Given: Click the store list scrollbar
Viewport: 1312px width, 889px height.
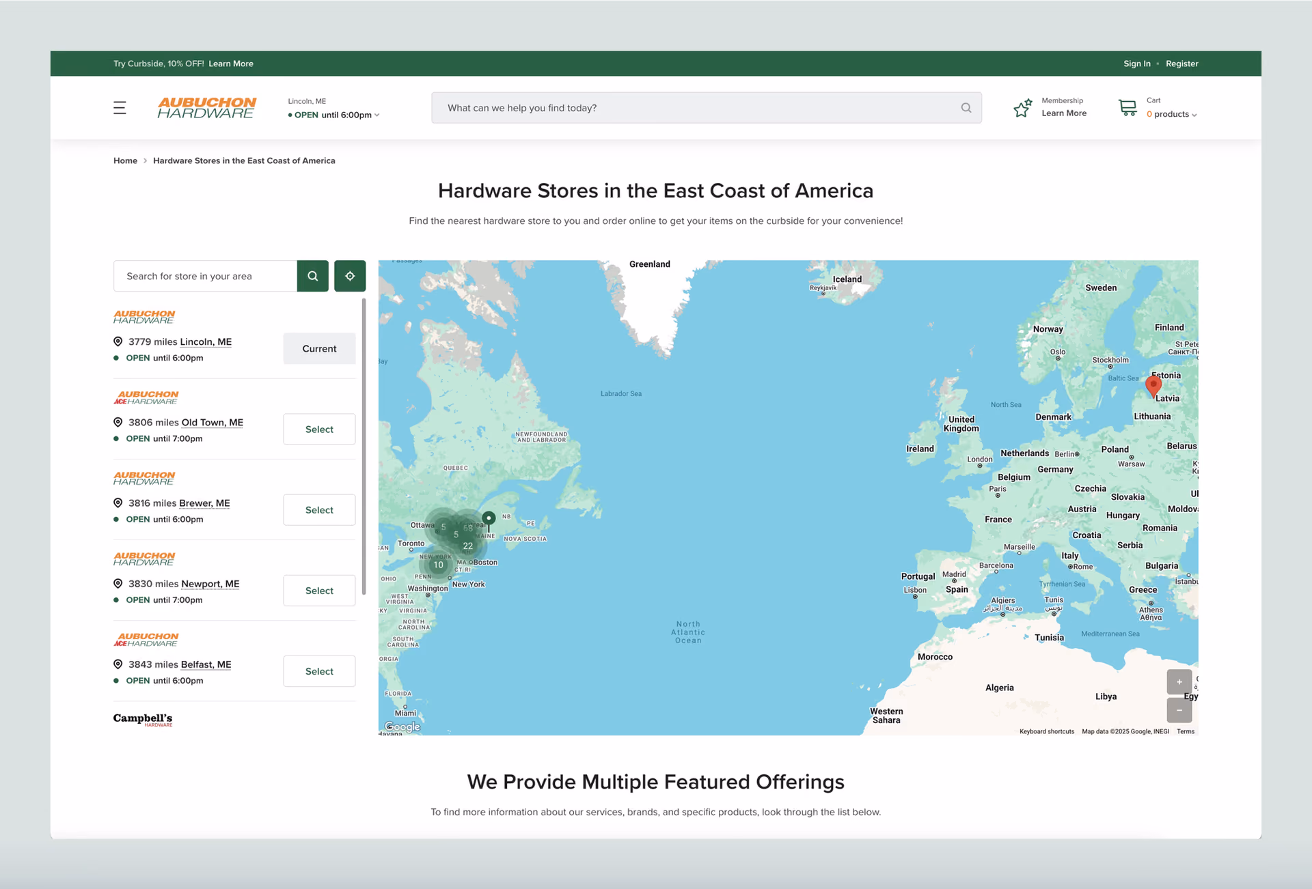Looking at the screenshot, I should (364, 446).
